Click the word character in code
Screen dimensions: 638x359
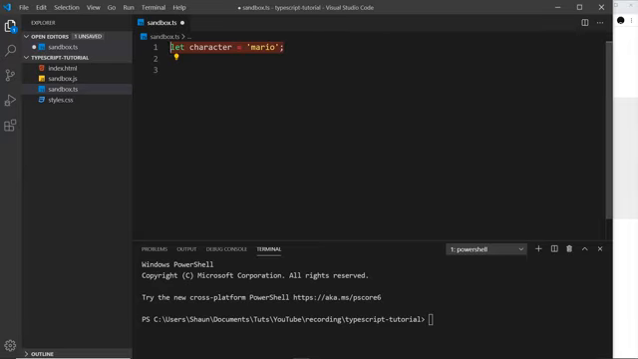(x=210, y=47)
